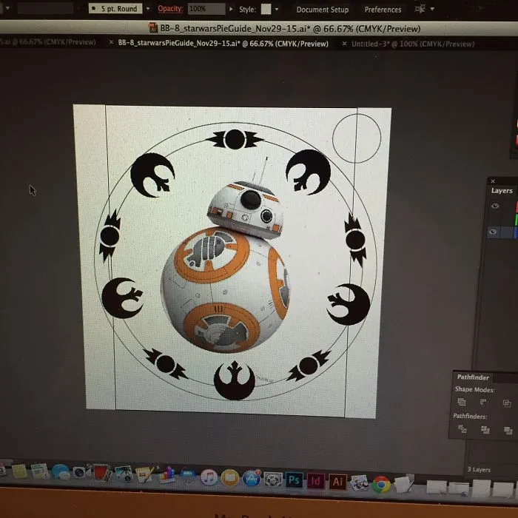Apply Minus Front shape mode

pos(483,402)
